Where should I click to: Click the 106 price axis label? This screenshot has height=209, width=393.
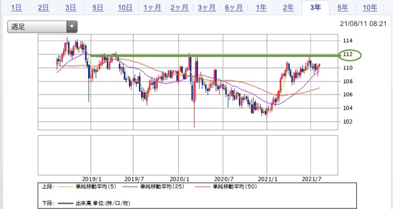click(347, 94)
